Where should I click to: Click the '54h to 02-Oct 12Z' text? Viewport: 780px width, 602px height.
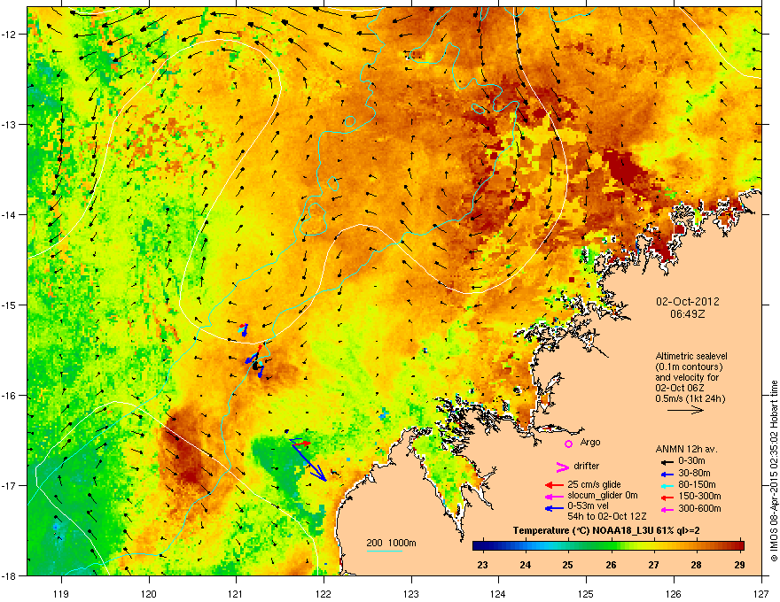click(x=607, y=516)
